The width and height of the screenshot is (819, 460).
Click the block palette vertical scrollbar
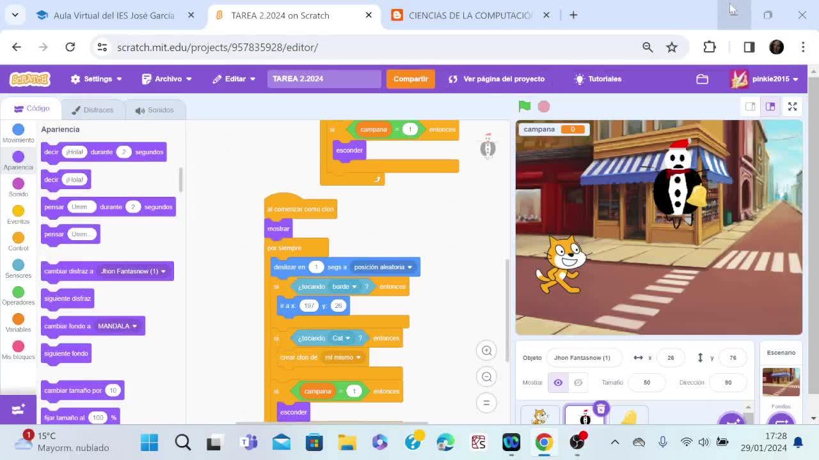180,180
